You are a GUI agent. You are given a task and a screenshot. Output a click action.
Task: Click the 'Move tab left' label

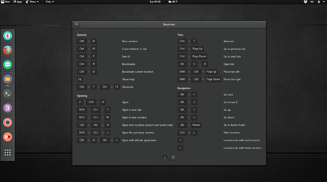click(x=231, y=72)
